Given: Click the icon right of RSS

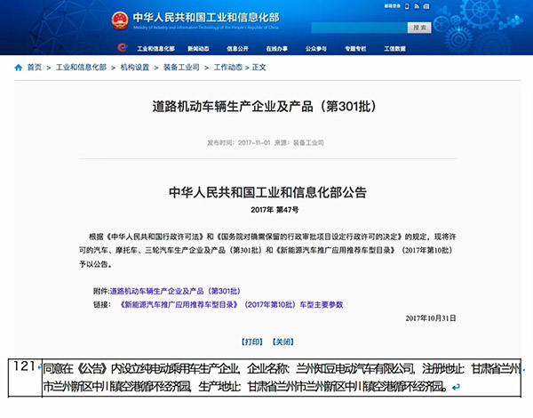Looking at the screenshot, I should pos(426,6).
